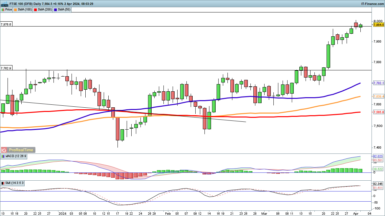This screenshot has width=385, height=216.
Task: Open the SMA (50) indicator label
Action: (x=65, y=9)
